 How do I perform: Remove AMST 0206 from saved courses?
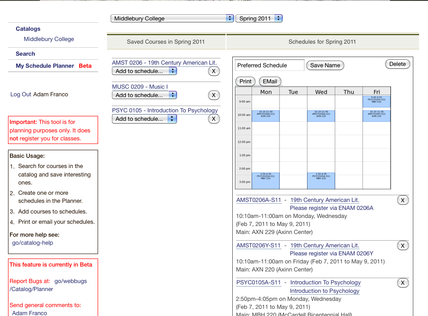tap(214, 71)
